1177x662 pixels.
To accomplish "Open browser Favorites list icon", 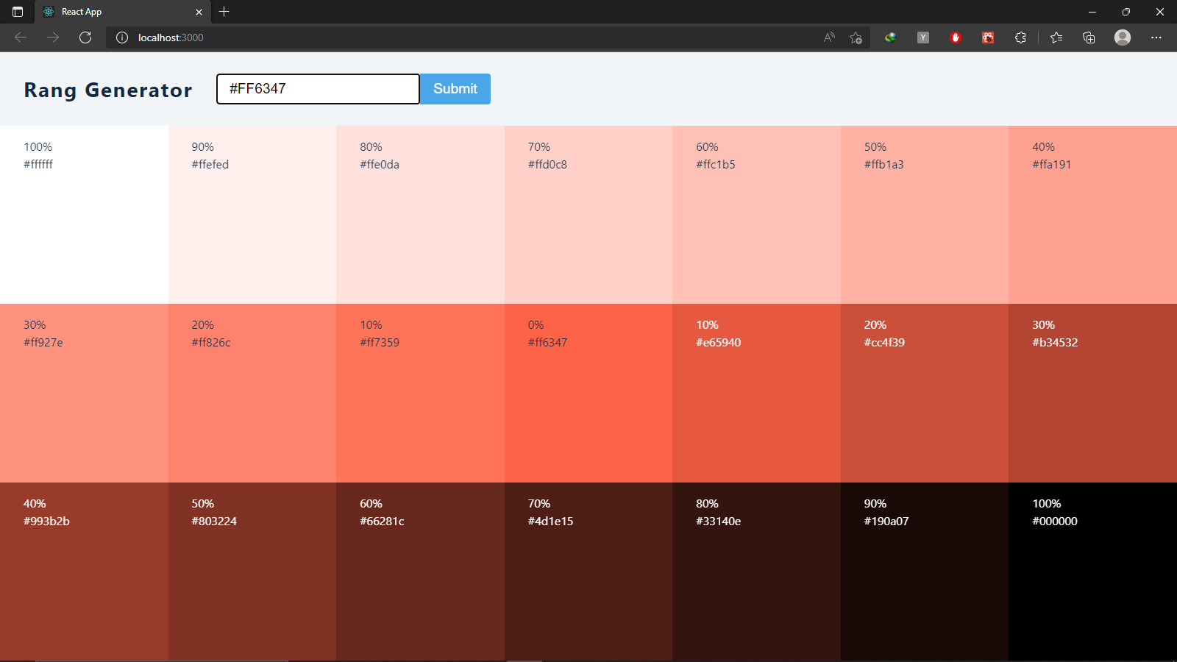I will (x=1056, y=38).
